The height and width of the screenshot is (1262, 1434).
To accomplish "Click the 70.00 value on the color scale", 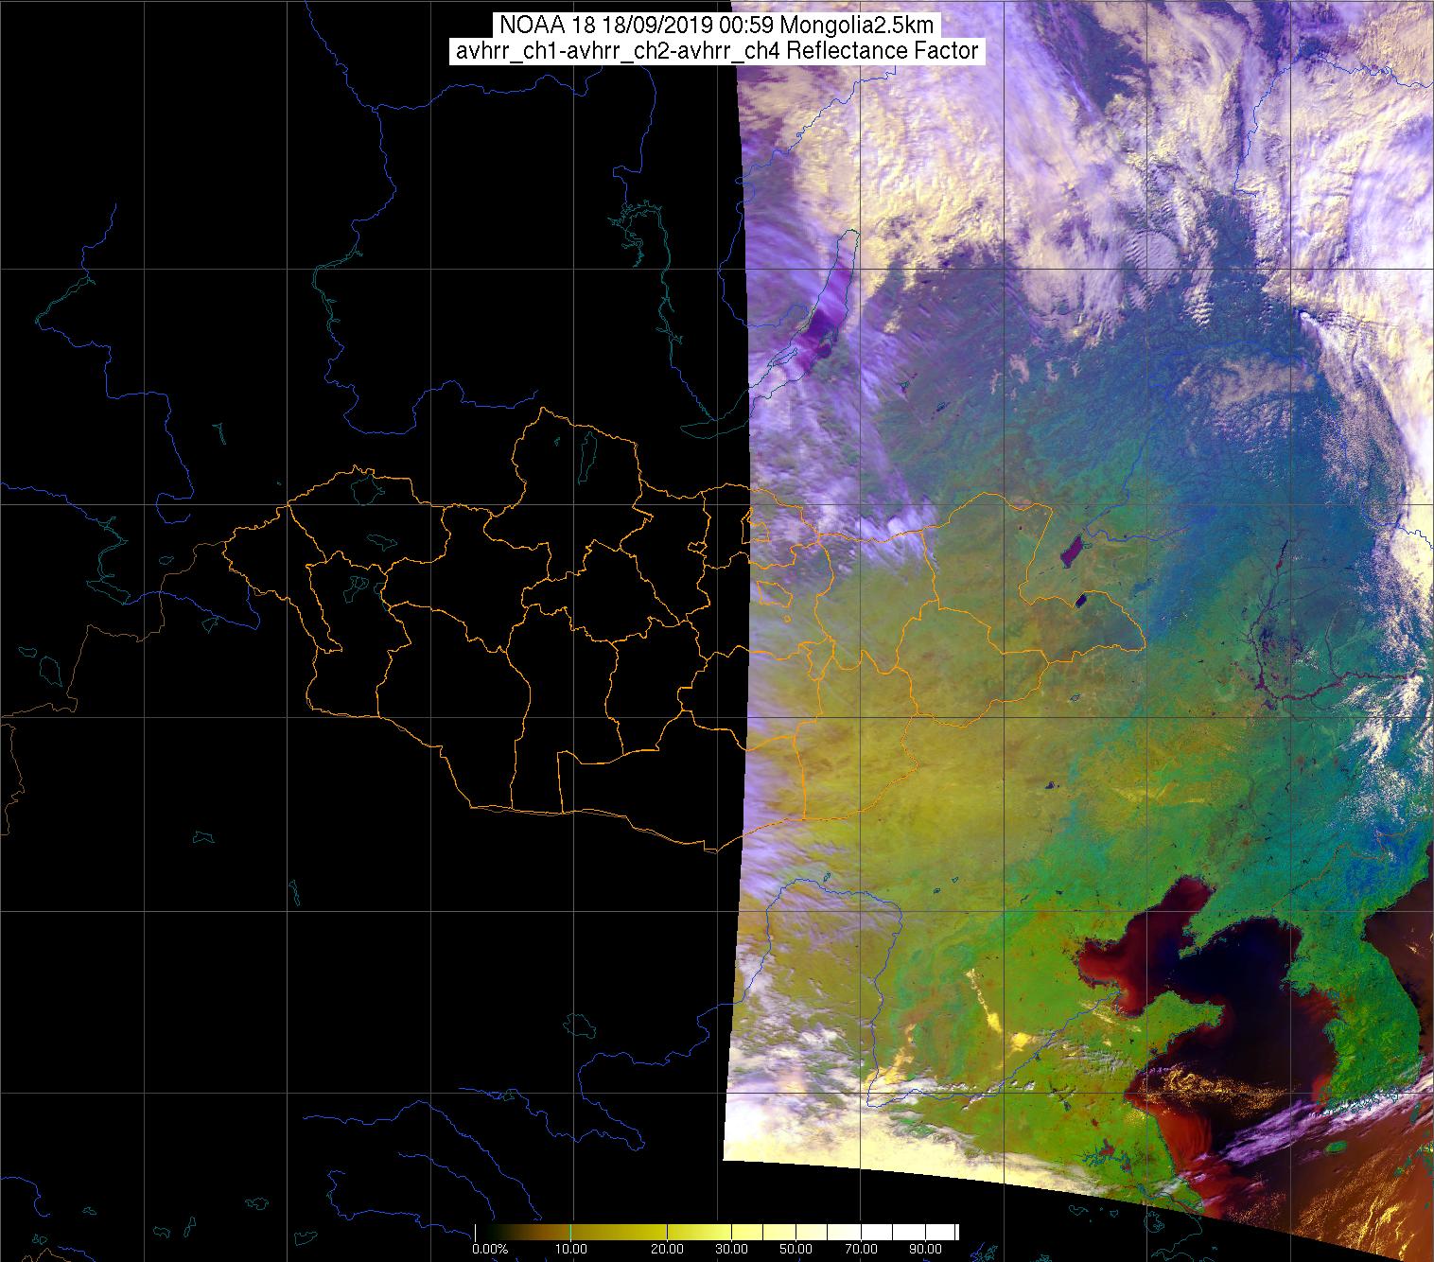I will coord(859,1250).
